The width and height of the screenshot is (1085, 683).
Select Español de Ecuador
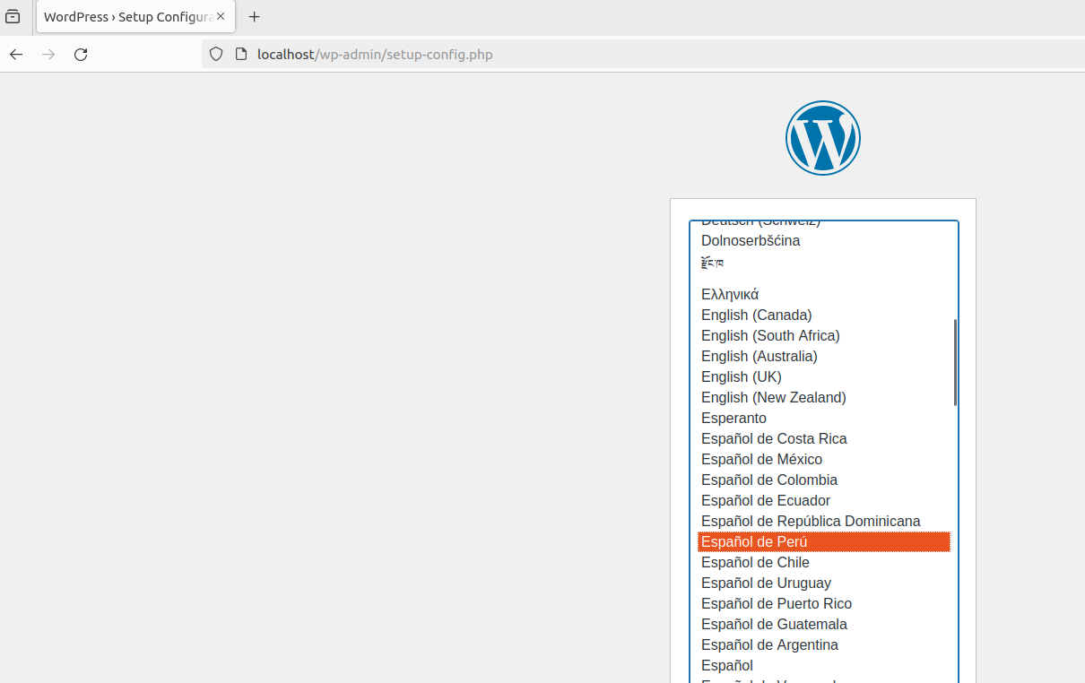(823, 500)
